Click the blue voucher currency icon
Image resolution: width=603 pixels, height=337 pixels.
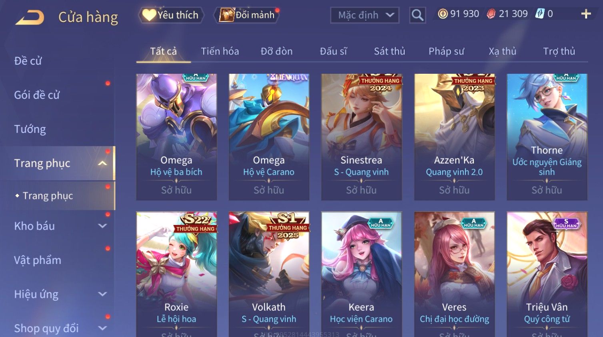pos(540,14)
